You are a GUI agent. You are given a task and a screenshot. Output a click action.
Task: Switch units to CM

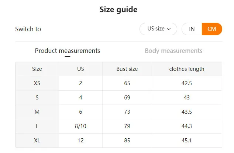pyautogui.click(x=212, y=29)
